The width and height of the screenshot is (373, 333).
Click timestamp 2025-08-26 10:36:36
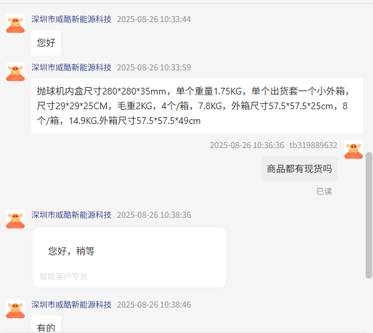click(x=247, y=145)
